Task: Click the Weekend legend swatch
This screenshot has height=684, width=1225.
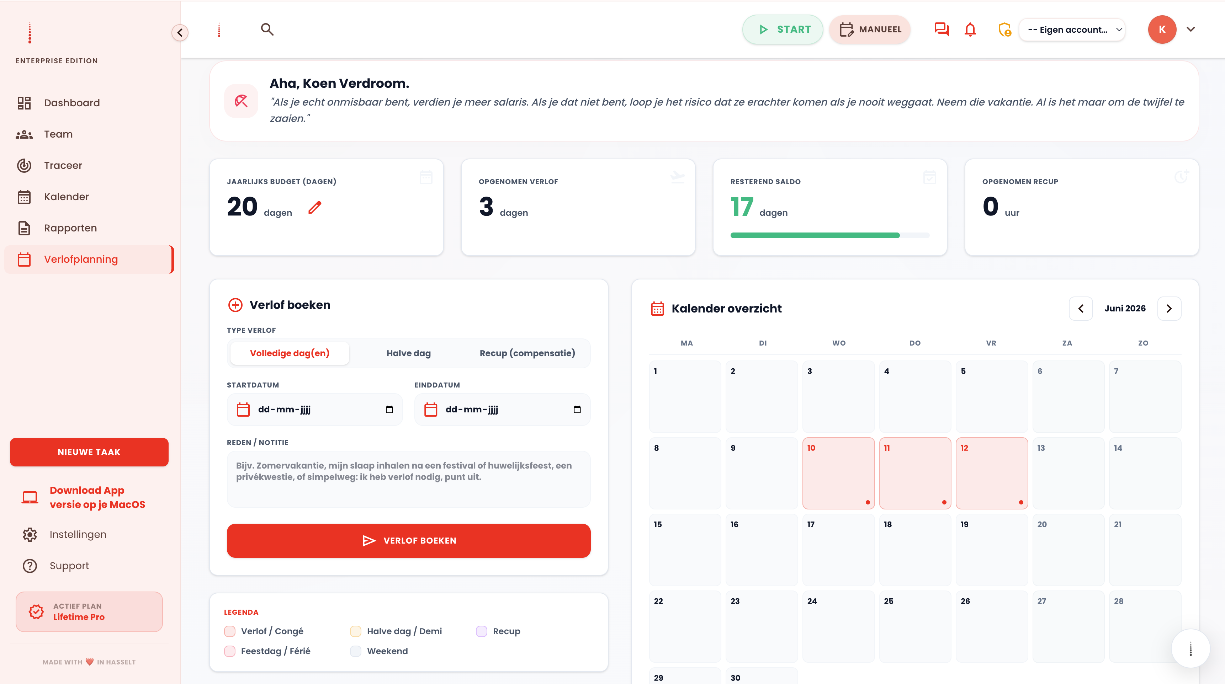Action: (x=356, y=651)
